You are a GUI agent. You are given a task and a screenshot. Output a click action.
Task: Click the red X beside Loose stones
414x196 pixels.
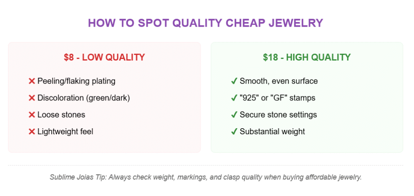[32, 115]
